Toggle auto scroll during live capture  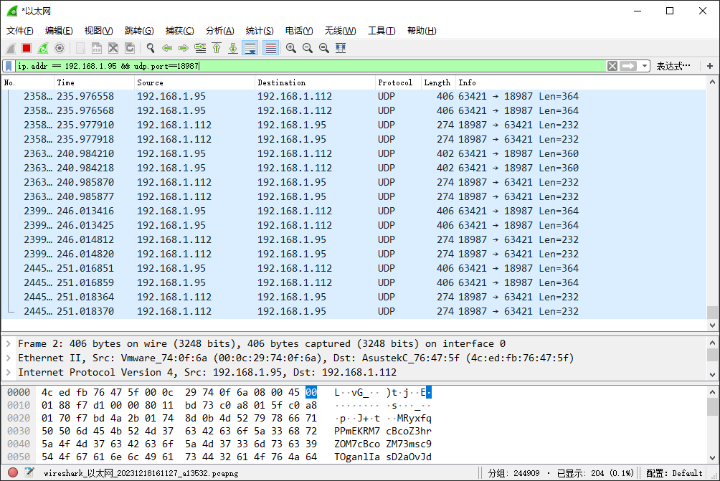250,48
